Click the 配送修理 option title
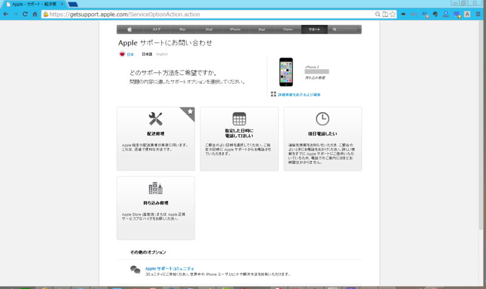 (x=156, y=134)
